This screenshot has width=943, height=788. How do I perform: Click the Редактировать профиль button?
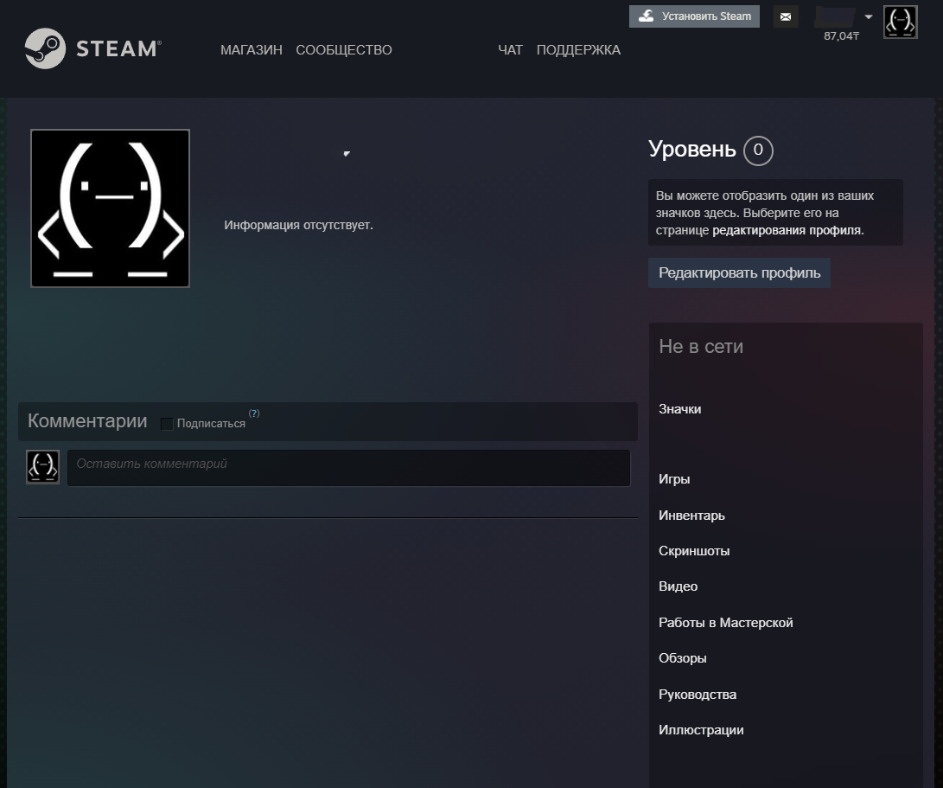[739, 272]
